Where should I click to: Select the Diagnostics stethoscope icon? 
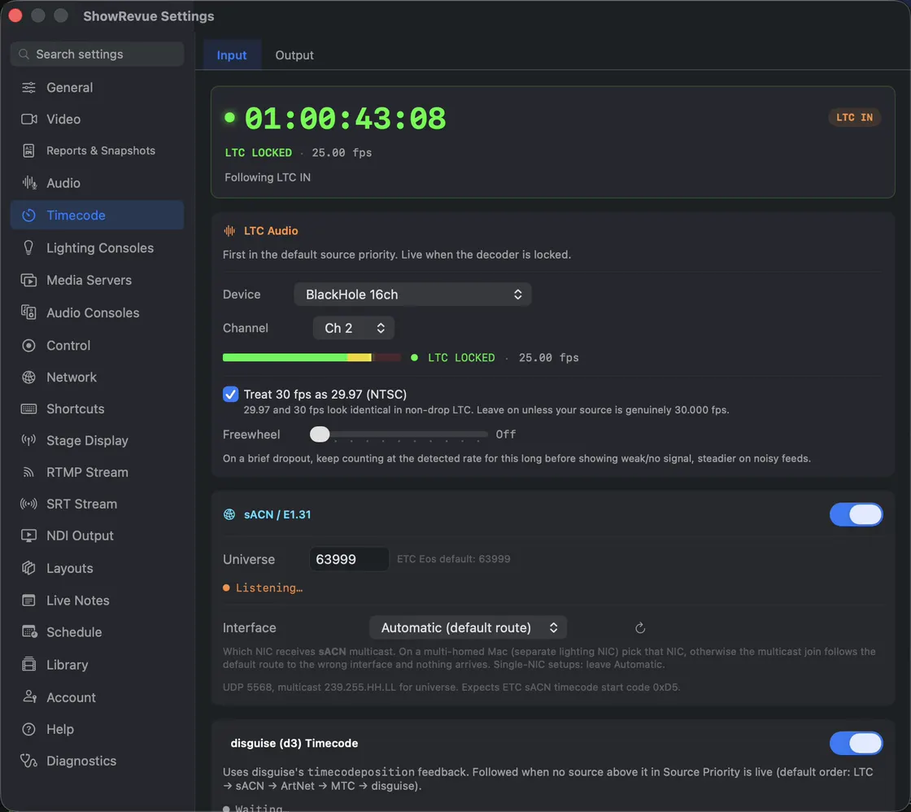tap(28, 761)
